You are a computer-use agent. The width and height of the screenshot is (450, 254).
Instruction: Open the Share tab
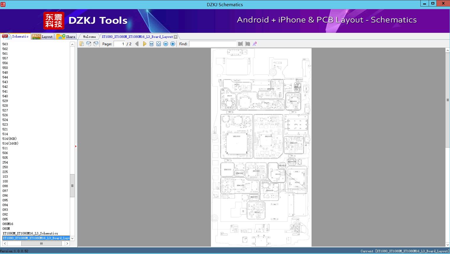66,37
